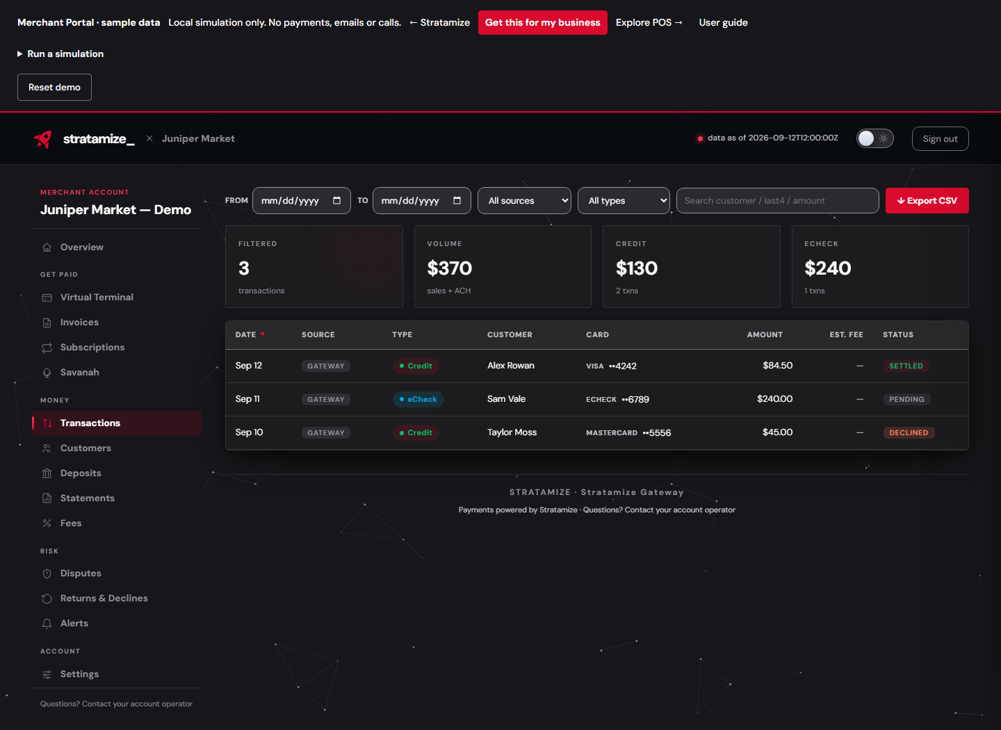Click the Stratamize rocket logo icon

[43, 139]
